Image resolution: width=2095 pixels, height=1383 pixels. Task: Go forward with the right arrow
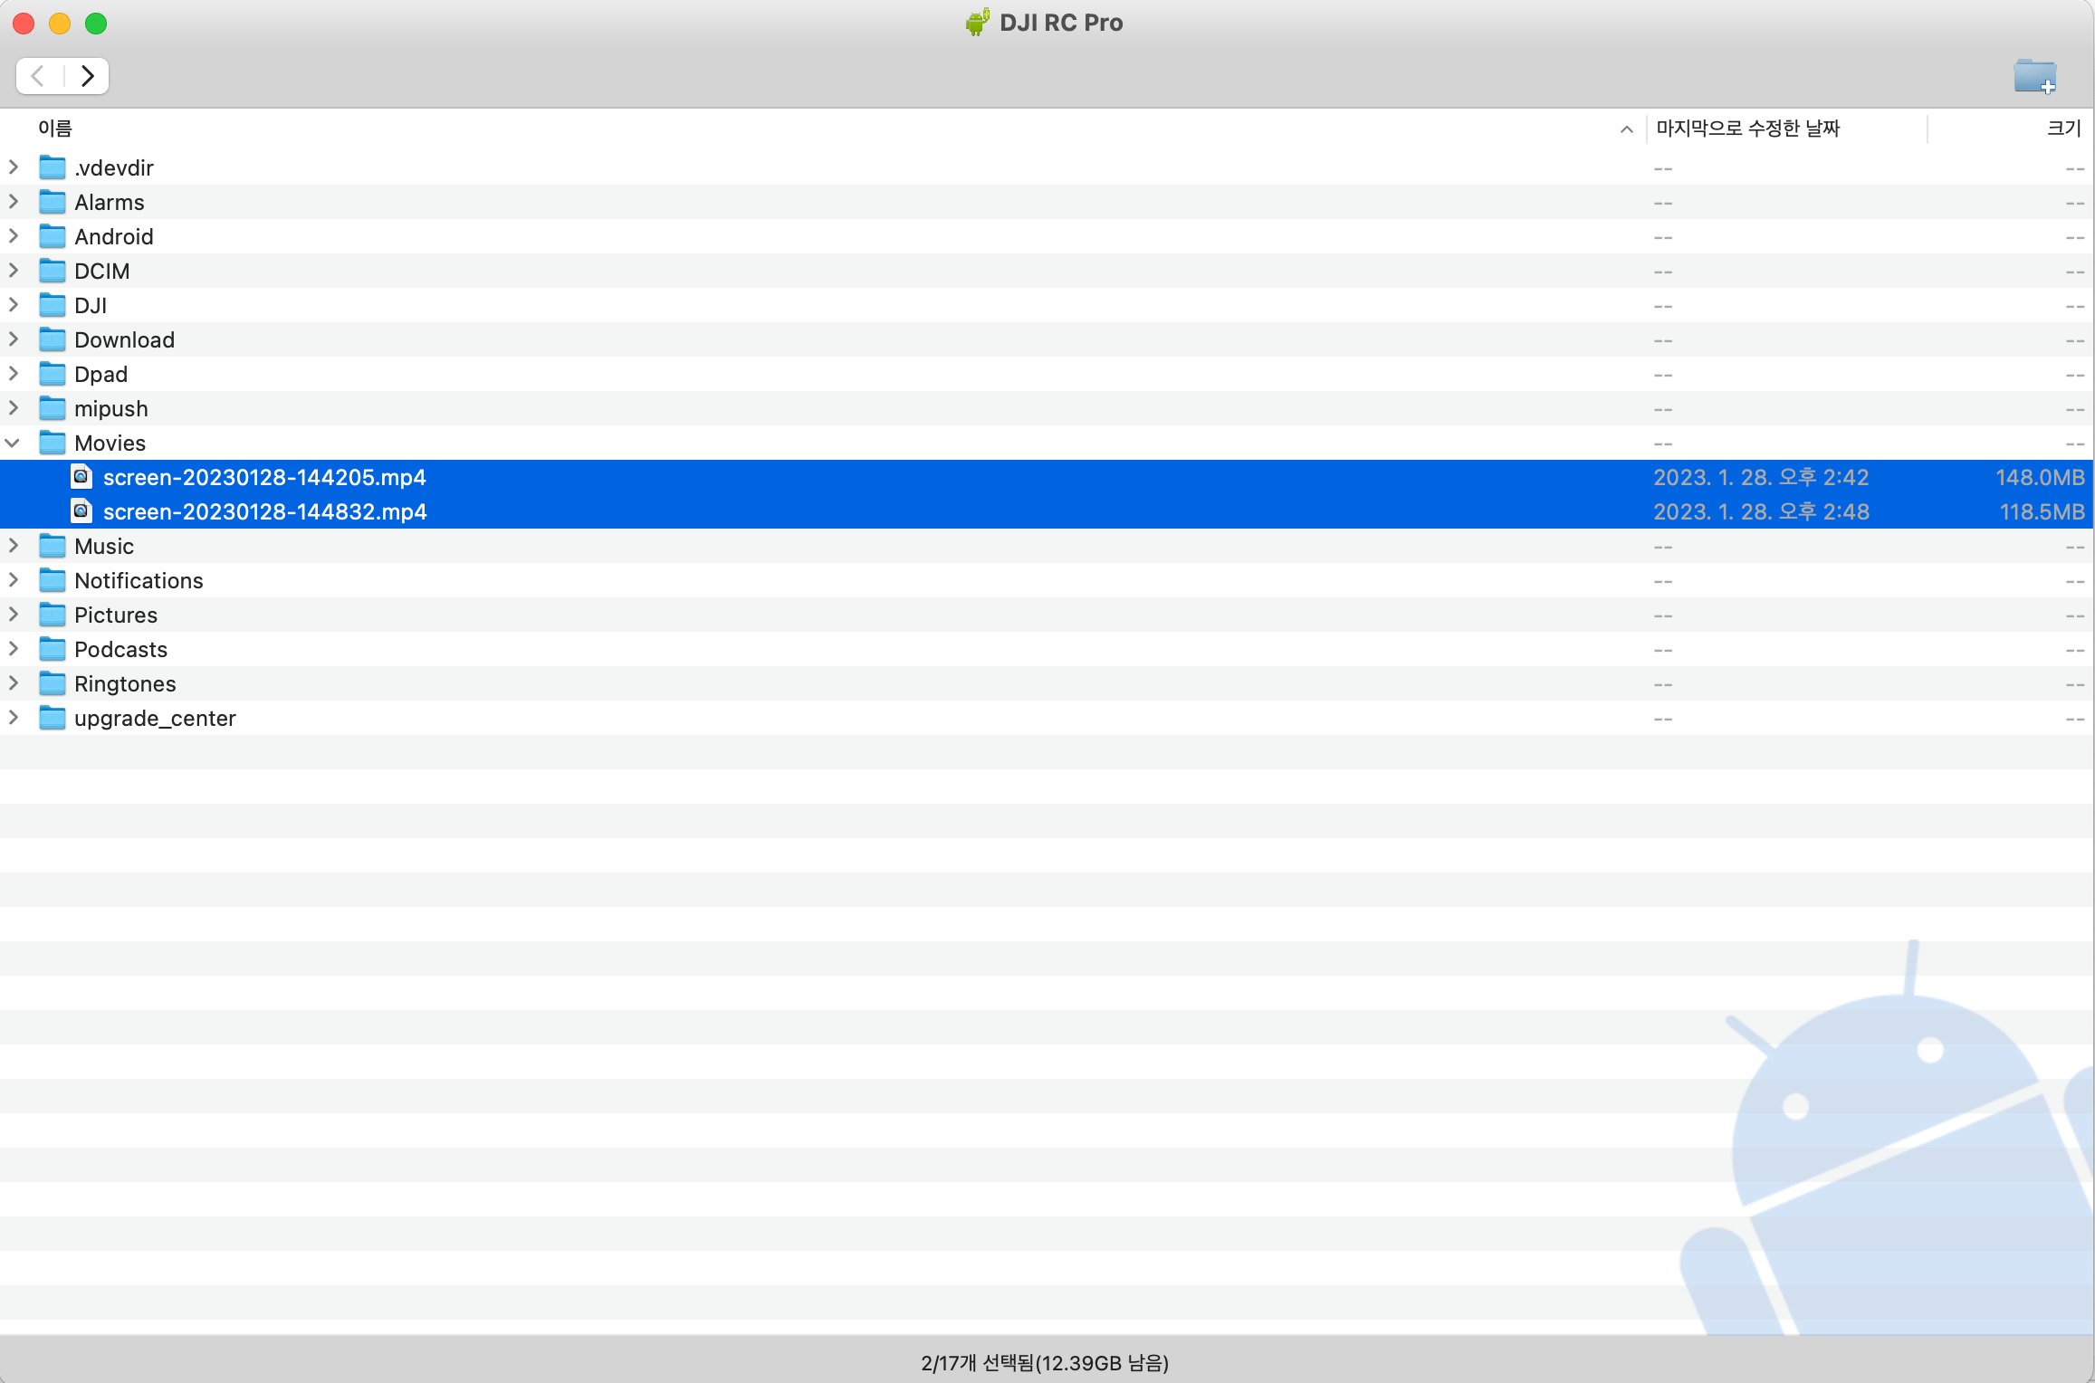[87, 76]
